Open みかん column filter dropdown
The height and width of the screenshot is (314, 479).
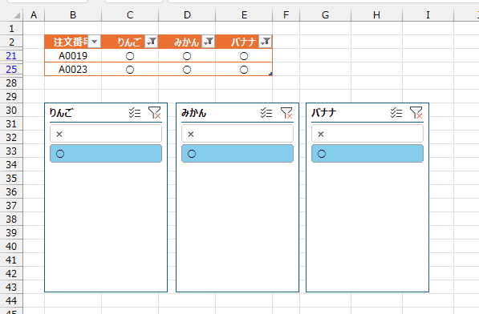point(209,42)
